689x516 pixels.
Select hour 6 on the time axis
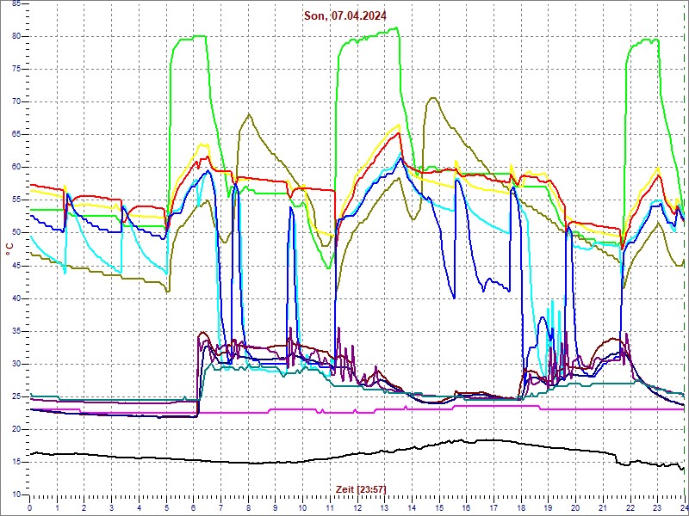tap(194, 508)
